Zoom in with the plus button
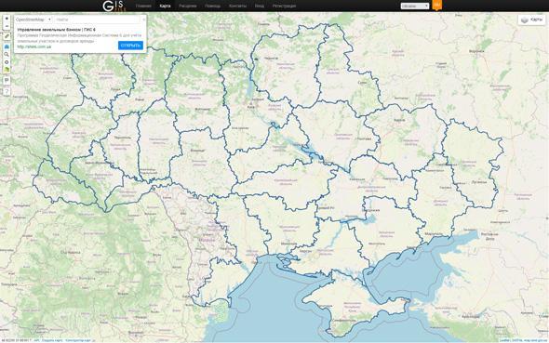The height and width of the screenshot is (343, 549). (x=7, y=19)
